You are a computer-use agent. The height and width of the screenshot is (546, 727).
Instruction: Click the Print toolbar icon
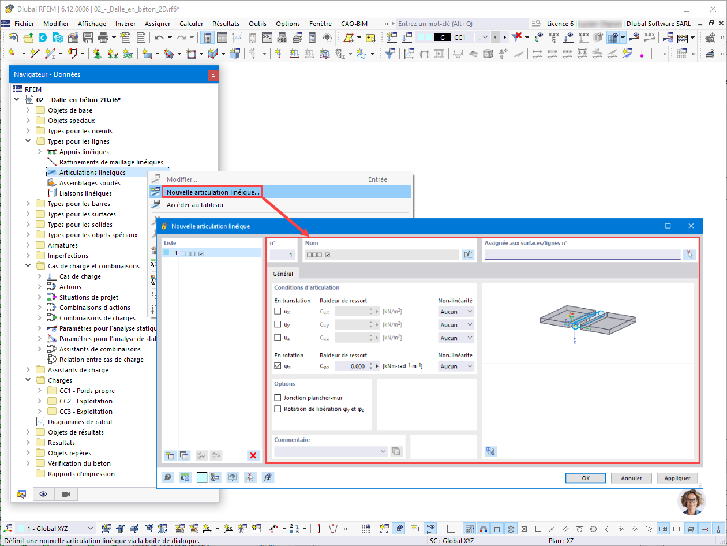103,38
